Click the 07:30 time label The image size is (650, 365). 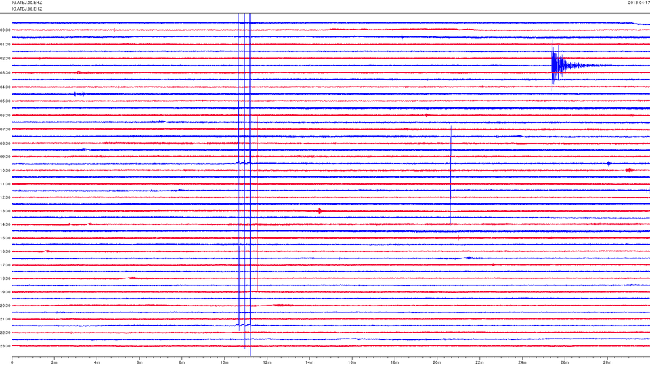(5, 130)
